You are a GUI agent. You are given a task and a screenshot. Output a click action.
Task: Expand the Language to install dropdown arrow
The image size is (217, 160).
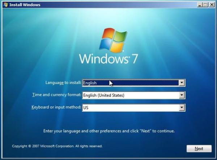click(182, 83)
